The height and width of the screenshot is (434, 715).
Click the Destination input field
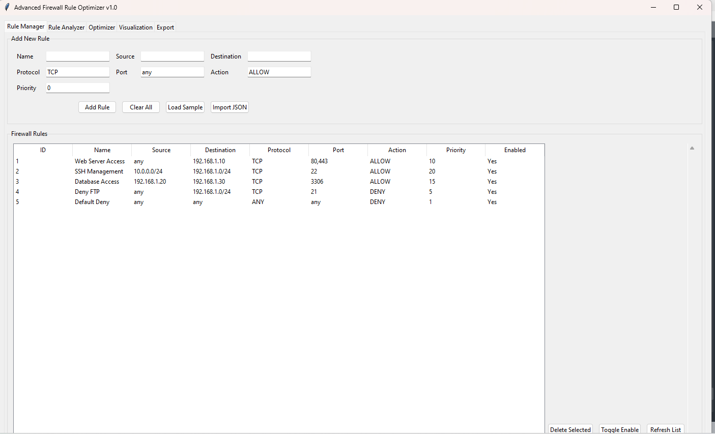point(279,56)
